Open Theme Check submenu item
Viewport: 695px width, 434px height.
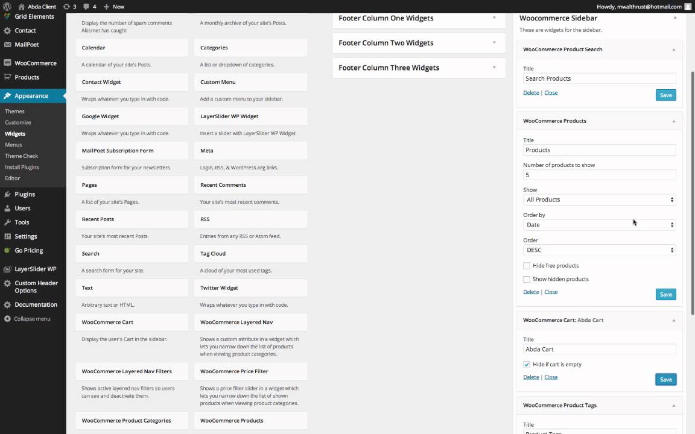point(21,156)
